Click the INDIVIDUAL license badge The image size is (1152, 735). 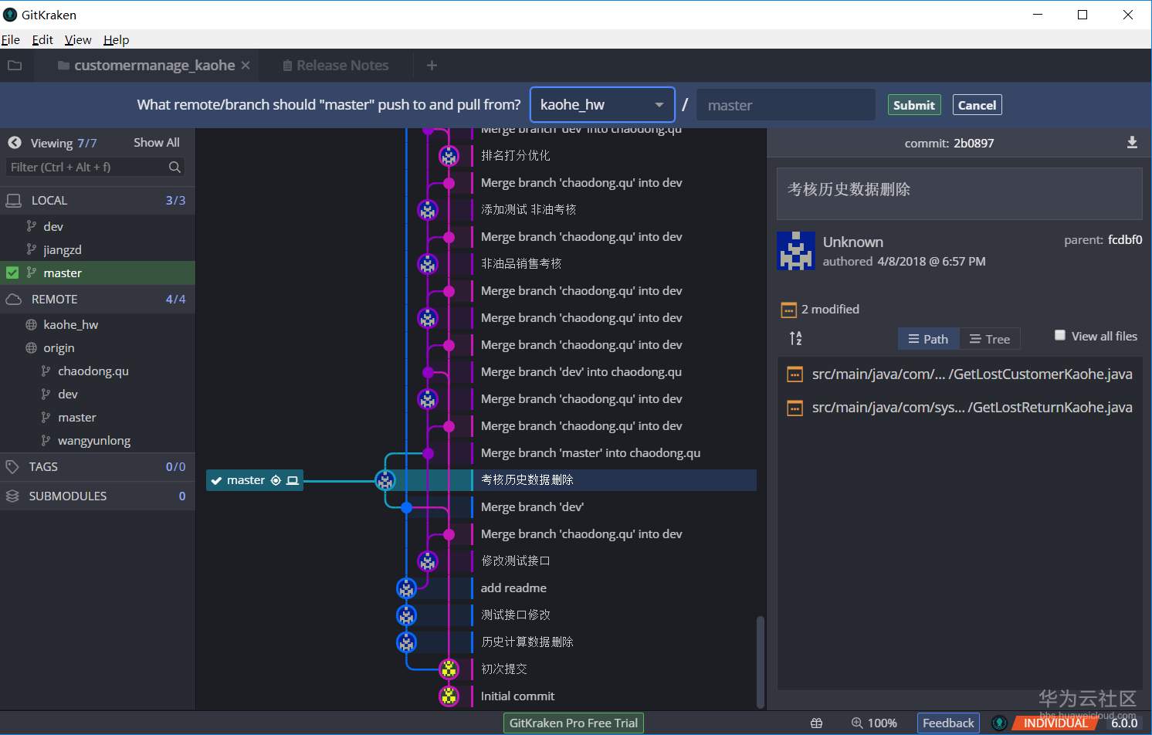pyautogui.click(x=1055, y=723)
